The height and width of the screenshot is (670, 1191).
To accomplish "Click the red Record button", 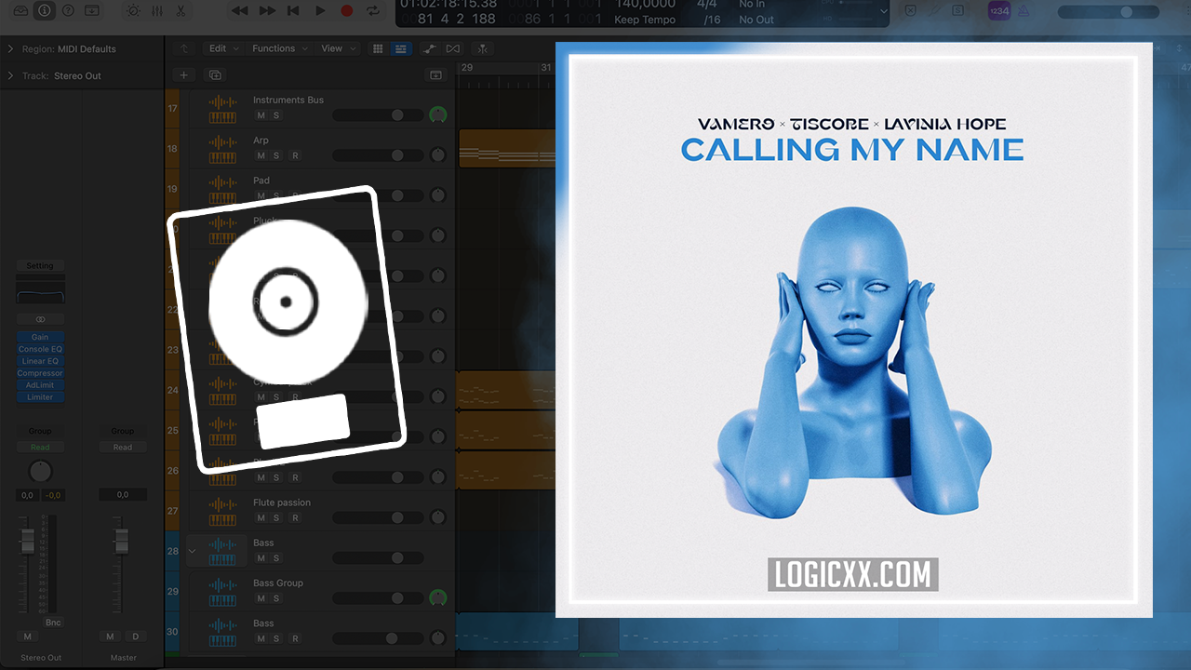I will pyautogui.click(x=347, y=11).
